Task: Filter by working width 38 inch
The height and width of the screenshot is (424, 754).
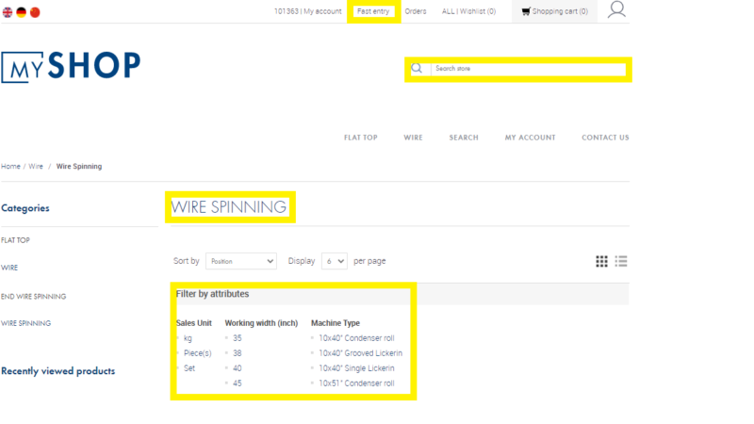Action: click(x=238, y=353)
